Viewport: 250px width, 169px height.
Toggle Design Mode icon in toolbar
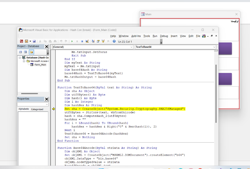pyautogui.click(x=87, y=41)
